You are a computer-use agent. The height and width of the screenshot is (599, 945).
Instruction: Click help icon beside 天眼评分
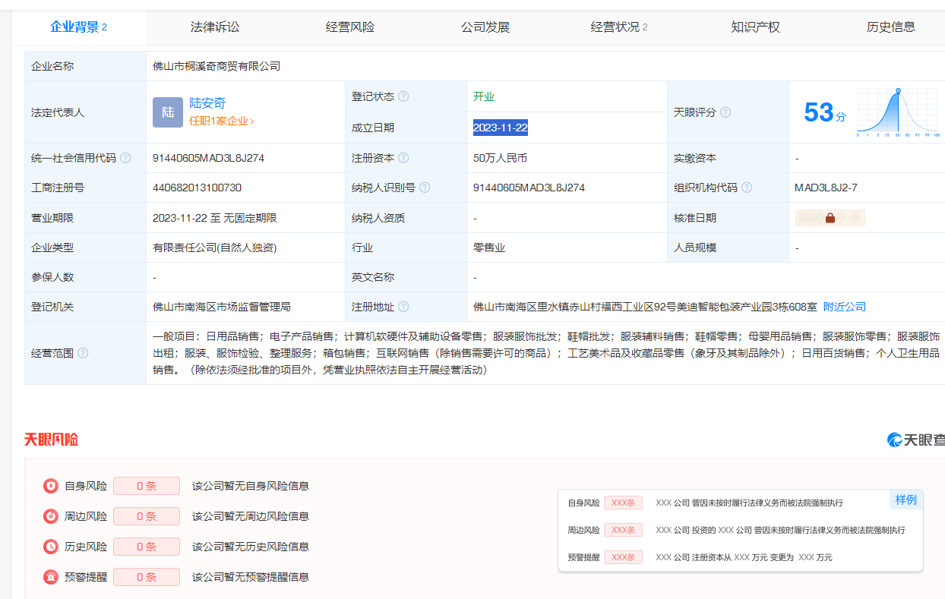(725, 112)
